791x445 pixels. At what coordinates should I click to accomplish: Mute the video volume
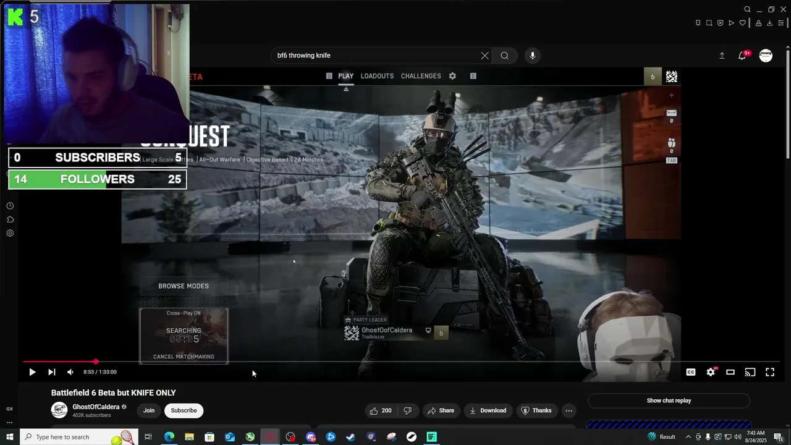70,372
